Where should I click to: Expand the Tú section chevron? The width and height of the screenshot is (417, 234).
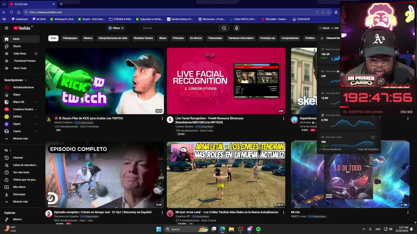point(10,150)
